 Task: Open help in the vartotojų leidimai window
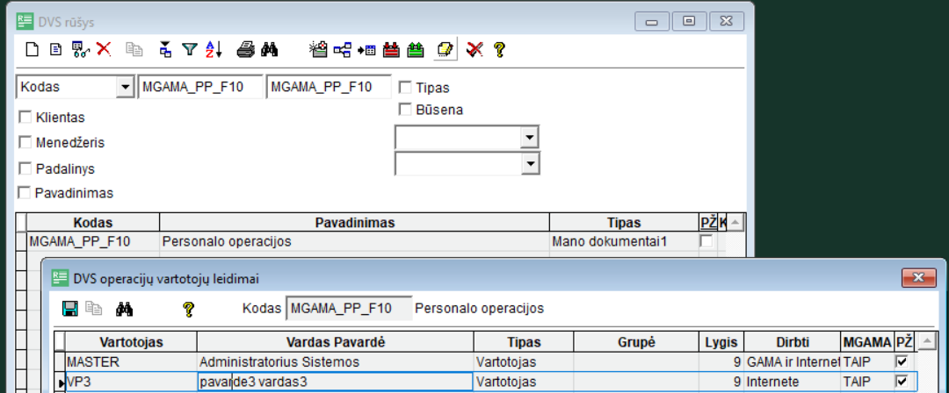[188, 310]
